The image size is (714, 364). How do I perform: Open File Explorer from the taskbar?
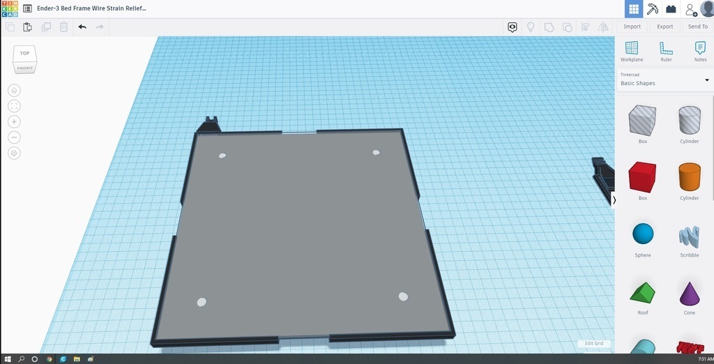[77, 359]
